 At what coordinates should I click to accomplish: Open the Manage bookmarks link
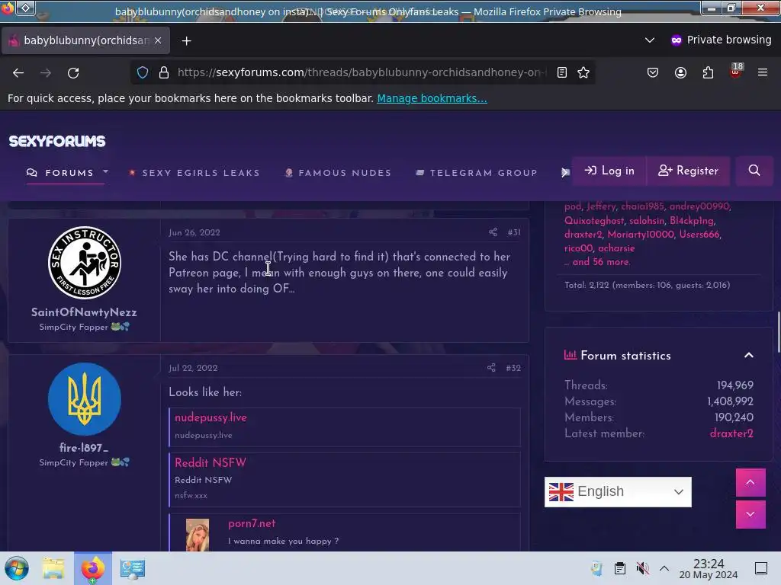pyautogui.click(x=432, y=98)
